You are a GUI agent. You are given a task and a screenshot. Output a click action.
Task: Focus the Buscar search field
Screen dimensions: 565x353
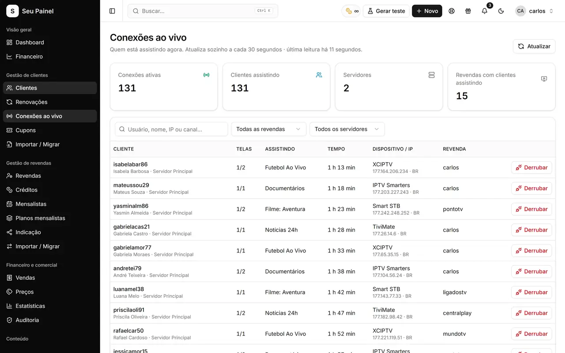[x=203, y=11]
